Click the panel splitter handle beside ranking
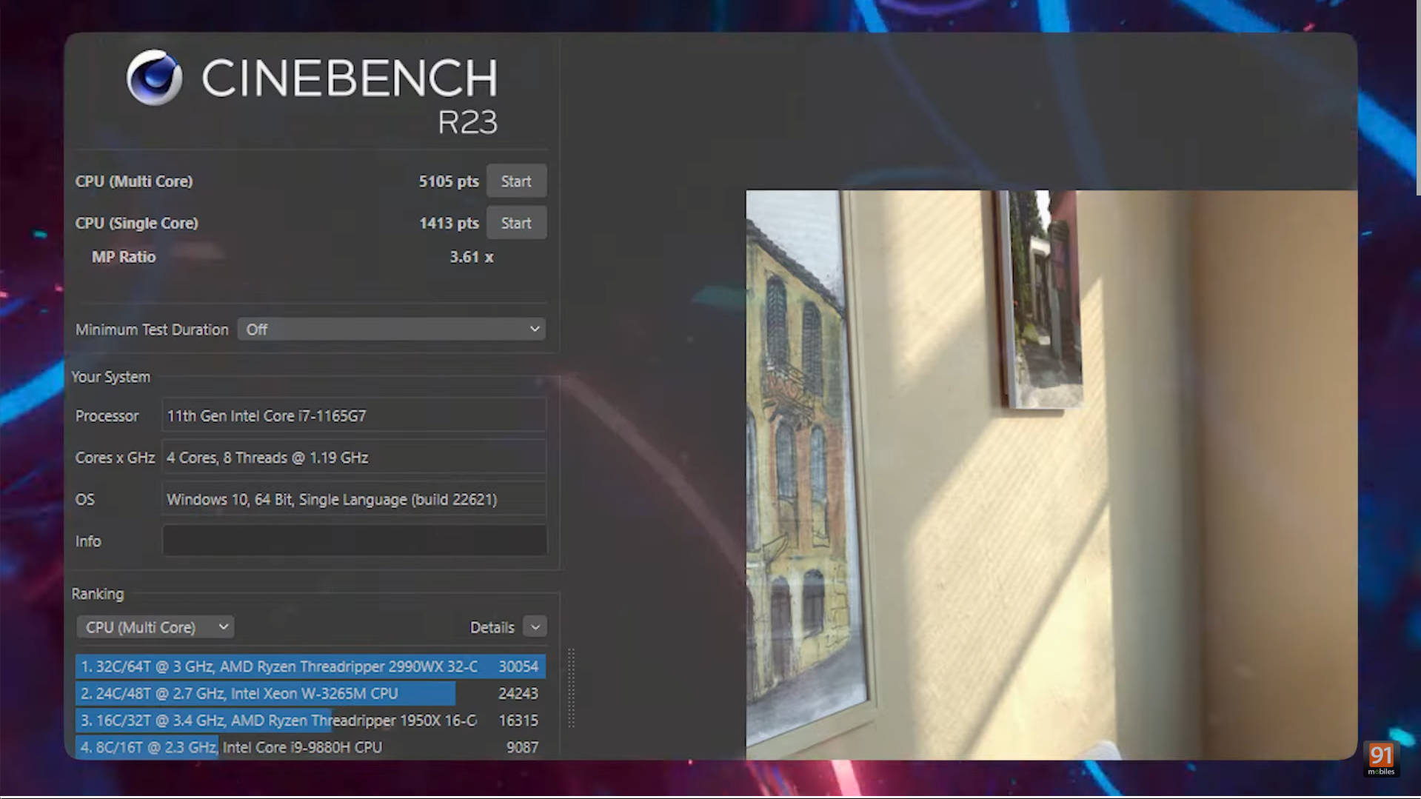 pyautogui.click(x=571, y=689)
